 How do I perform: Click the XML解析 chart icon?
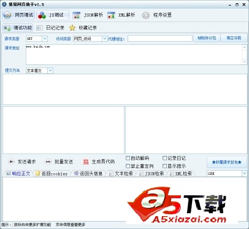click(111, 15)
